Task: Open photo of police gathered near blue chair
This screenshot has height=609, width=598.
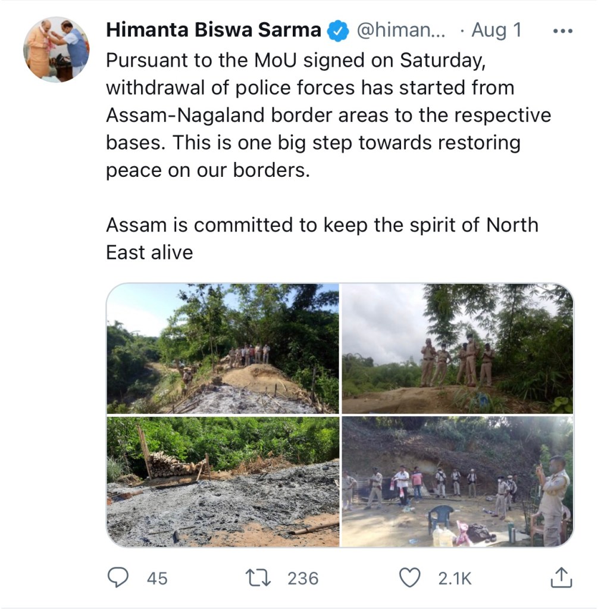Action: [458, 482]
